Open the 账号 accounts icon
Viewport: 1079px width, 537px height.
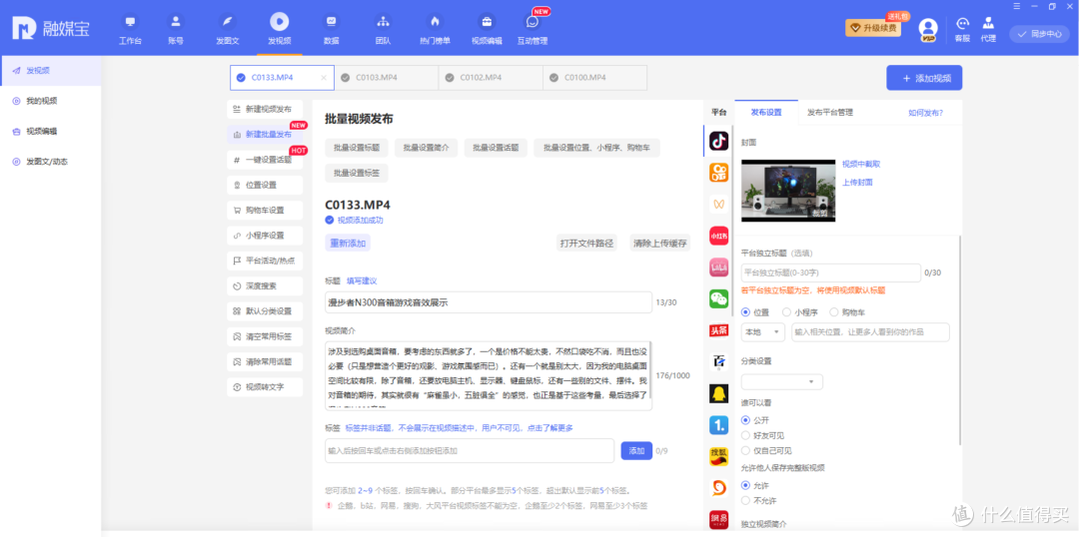coord(176,21)
